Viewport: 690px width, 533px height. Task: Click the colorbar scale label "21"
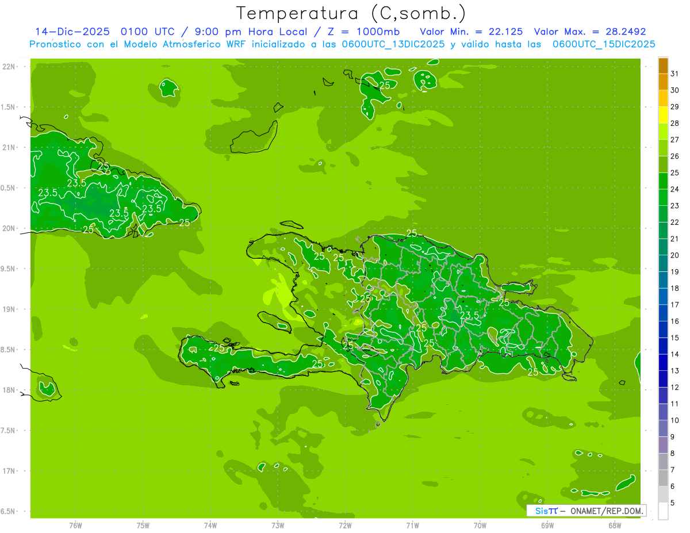point(675,239)
